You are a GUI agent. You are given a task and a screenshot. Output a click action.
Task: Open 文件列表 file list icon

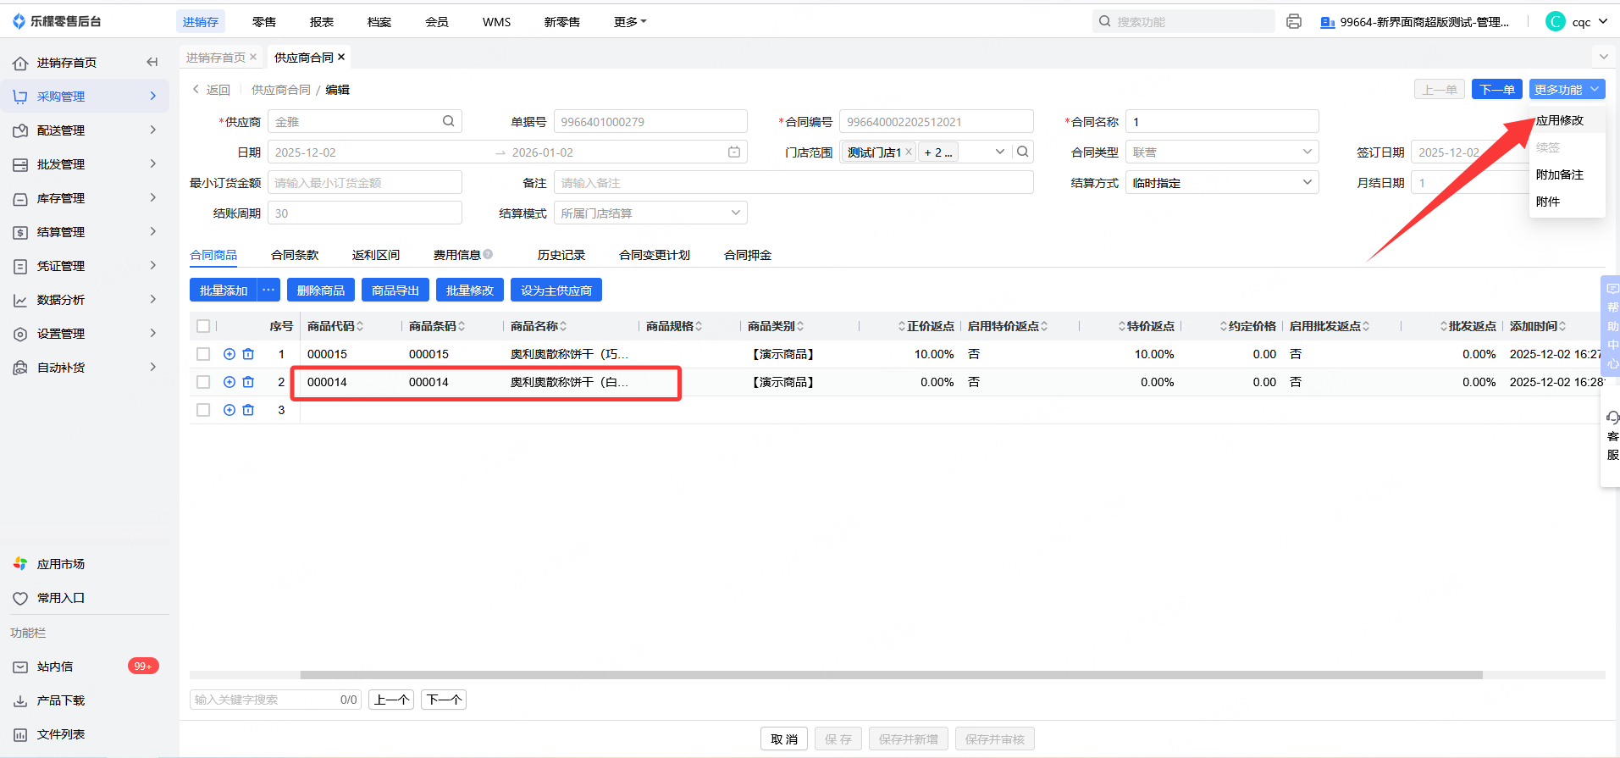pyautogui.click(x=20, y=734)
